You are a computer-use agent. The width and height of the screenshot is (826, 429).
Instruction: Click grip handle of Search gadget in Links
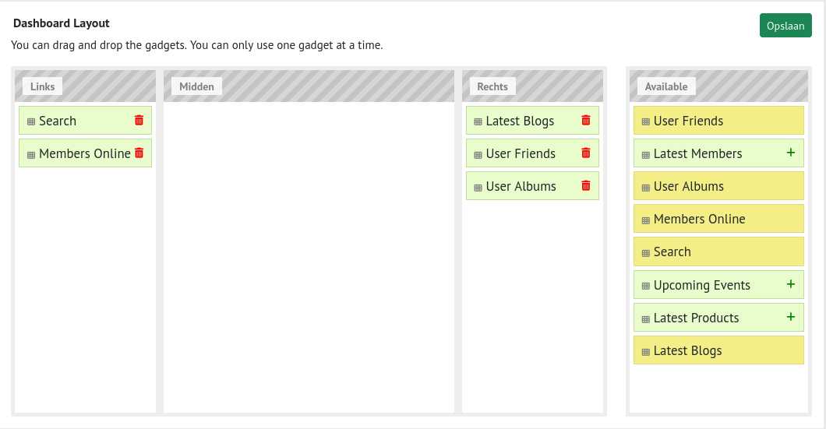[x=31, y=121]
